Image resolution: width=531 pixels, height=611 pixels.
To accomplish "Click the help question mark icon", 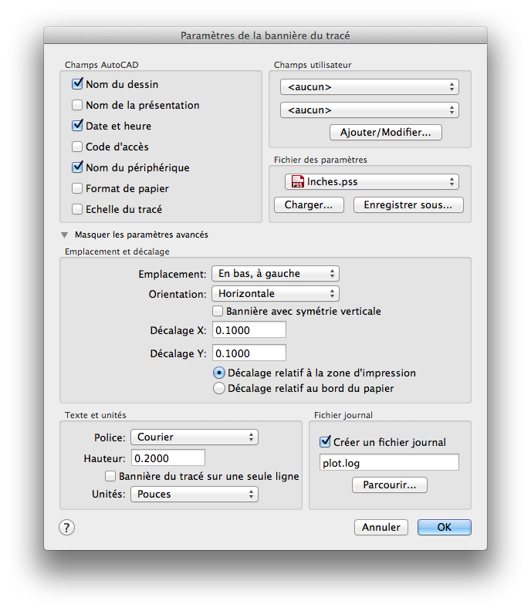I will click(66, 527).
